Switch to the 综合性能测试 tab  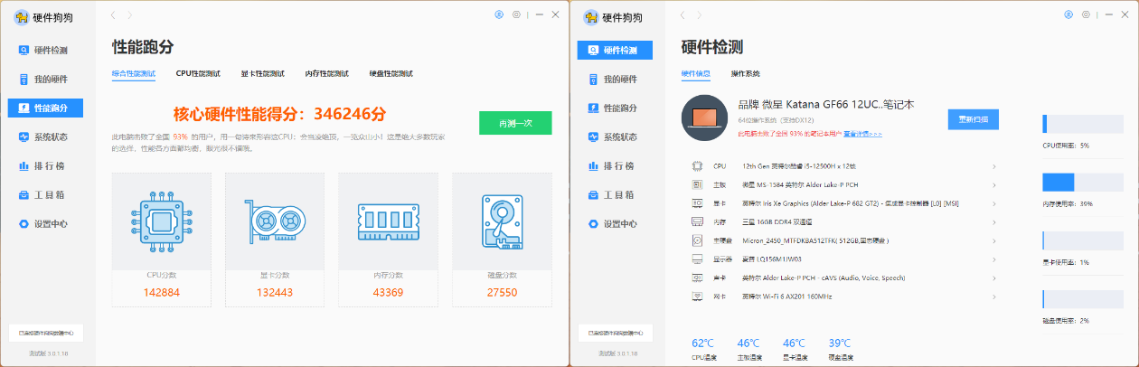(133, 73)
